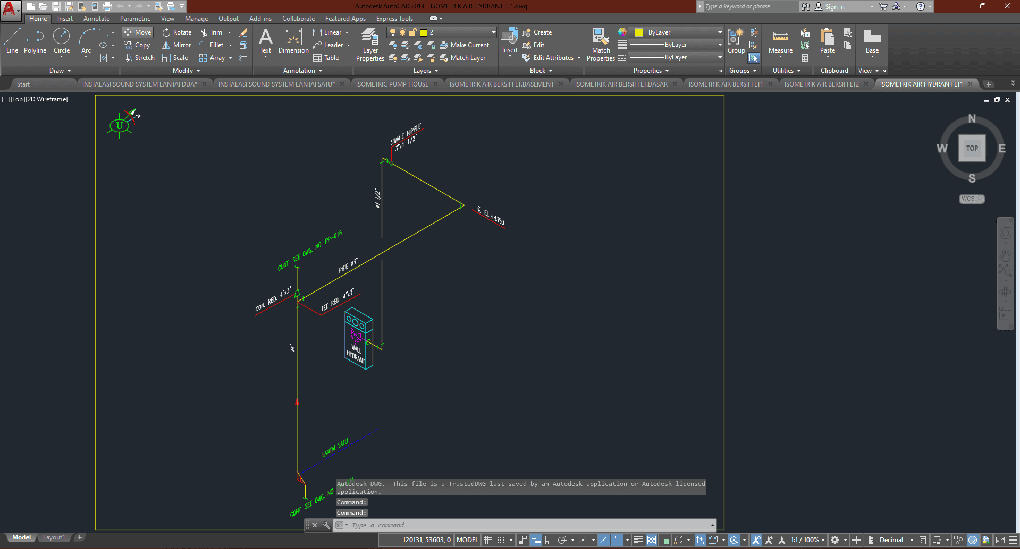
Task: Toggle snap mode in status bar
Action: point(501,540)
